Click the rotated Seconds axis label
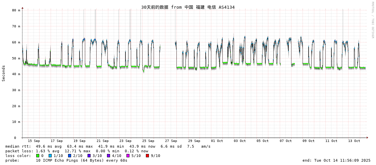This screenshot has height=165, width=376. 4,73
